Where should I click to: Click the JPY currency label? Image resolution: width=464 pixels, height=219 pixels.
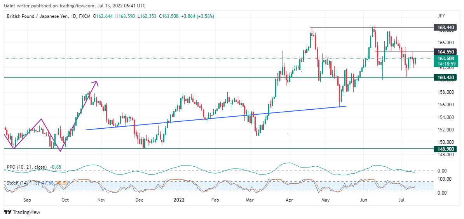click(441, 16)
